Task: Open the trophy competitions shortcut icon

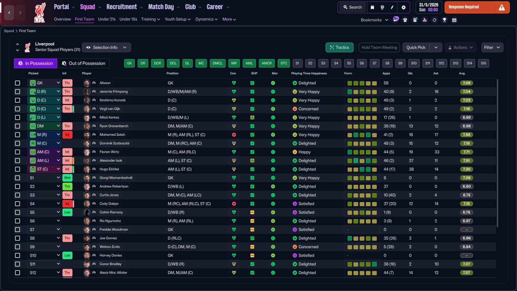Action: coord(444,20)
